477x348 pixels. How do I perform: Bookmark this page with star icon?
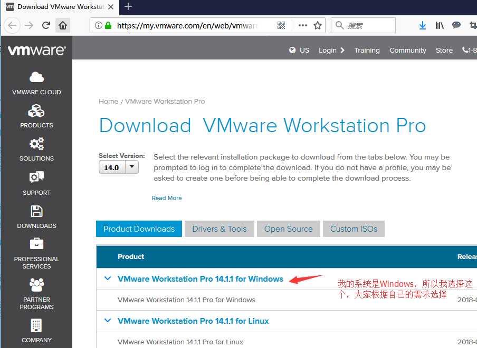318,25
